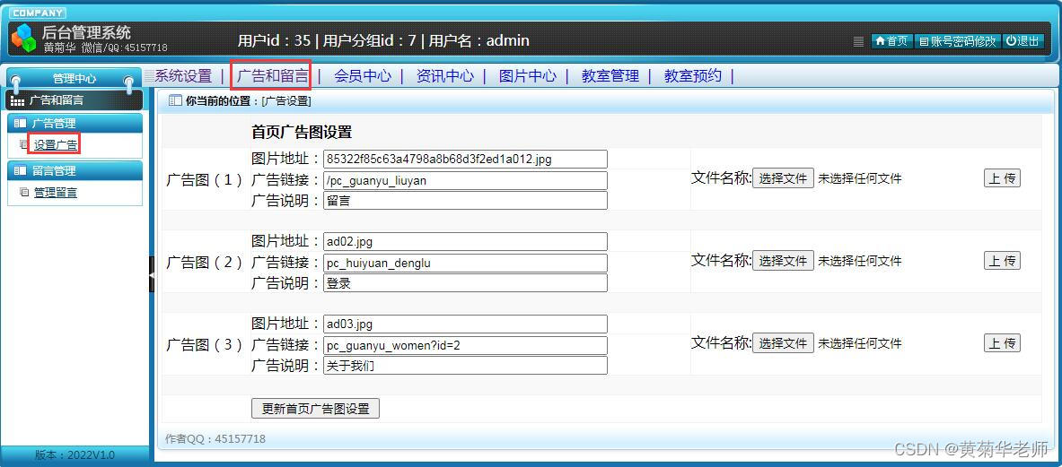Click 广告链接 field with pc_huiyuan_denglu

click(x=465, y=263)
